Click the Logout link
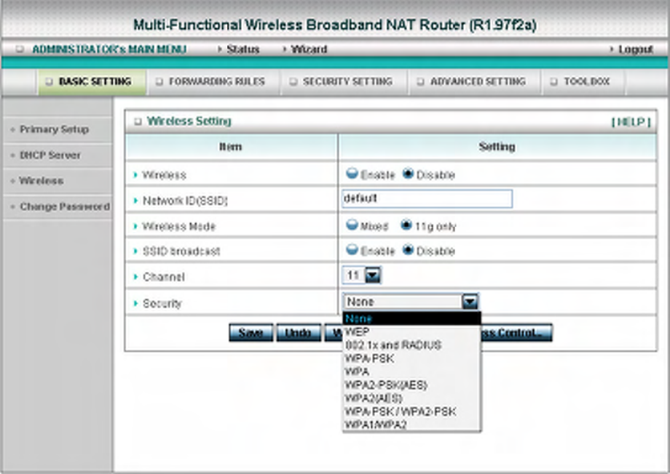The width and height of the screenshot is (670, 474). (635, 49)
